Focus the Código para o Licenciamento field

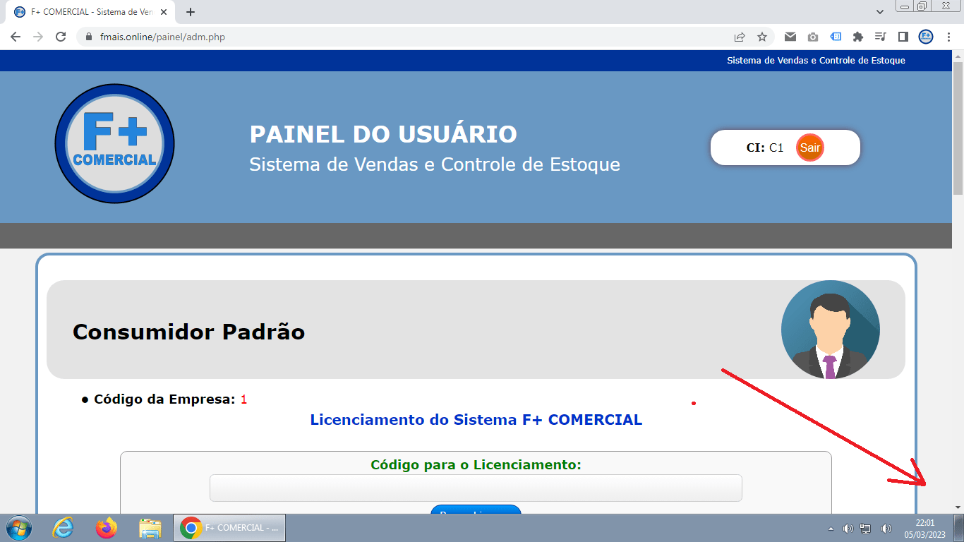pos(476,488)
